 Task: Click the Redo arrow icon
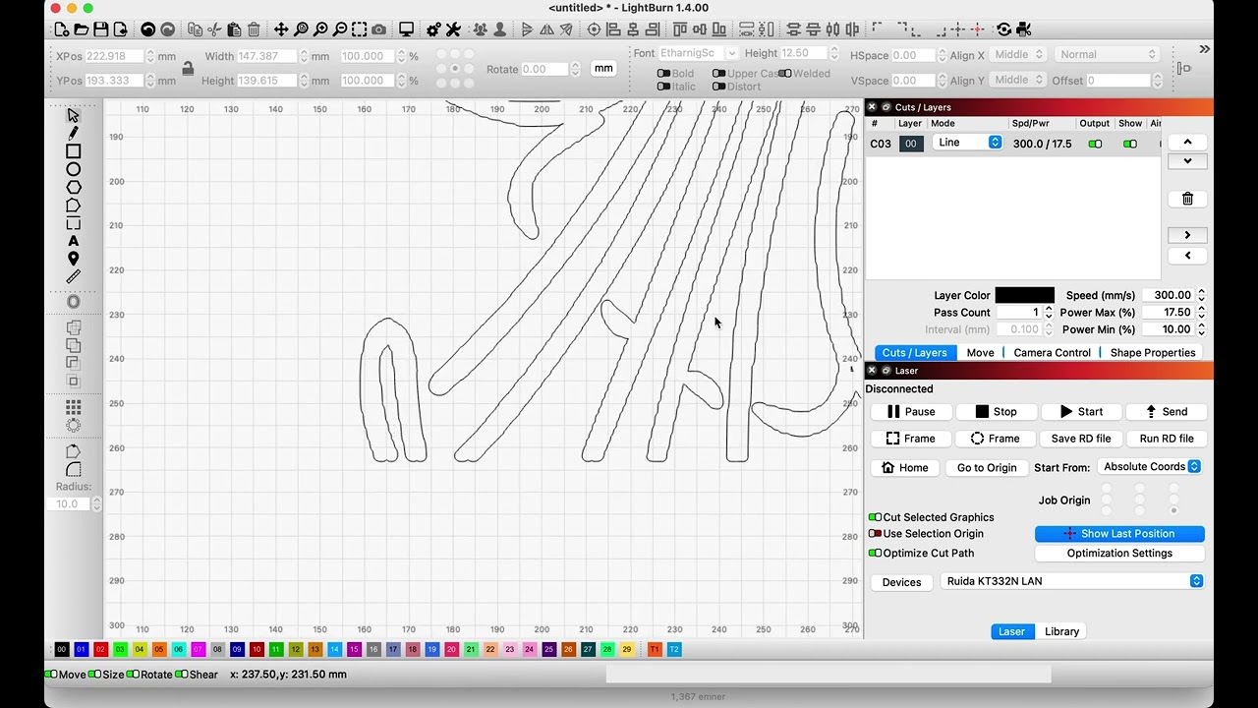coord(167,29)
